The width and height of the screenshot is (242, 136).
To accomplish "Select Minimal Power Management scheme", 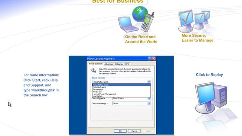I will pyautogui.click(x=121, y=94).
